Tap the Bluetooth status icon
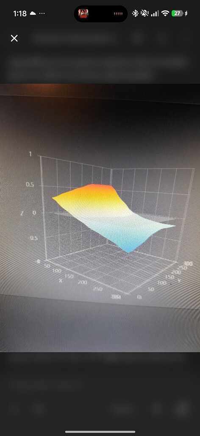This screenshot has height=436, width=200. (135, 13)
